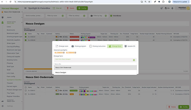Click the bottom green Config button
The height and width of the screenshot is (110, 191).
(184, 107)
